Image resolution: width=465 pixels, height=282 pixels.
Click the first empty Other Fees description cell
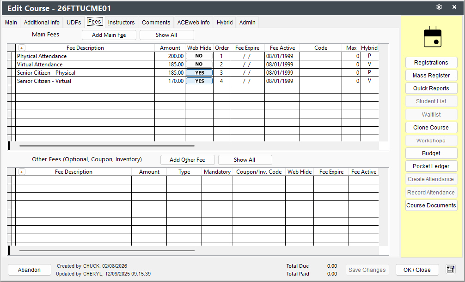(73, 180)
